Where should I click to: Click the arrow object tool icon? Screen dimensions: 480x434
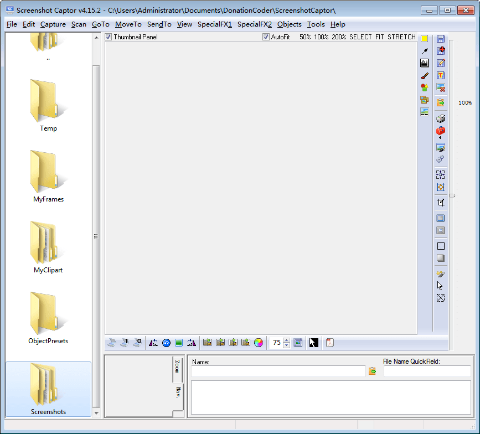[x=425, y=51]
